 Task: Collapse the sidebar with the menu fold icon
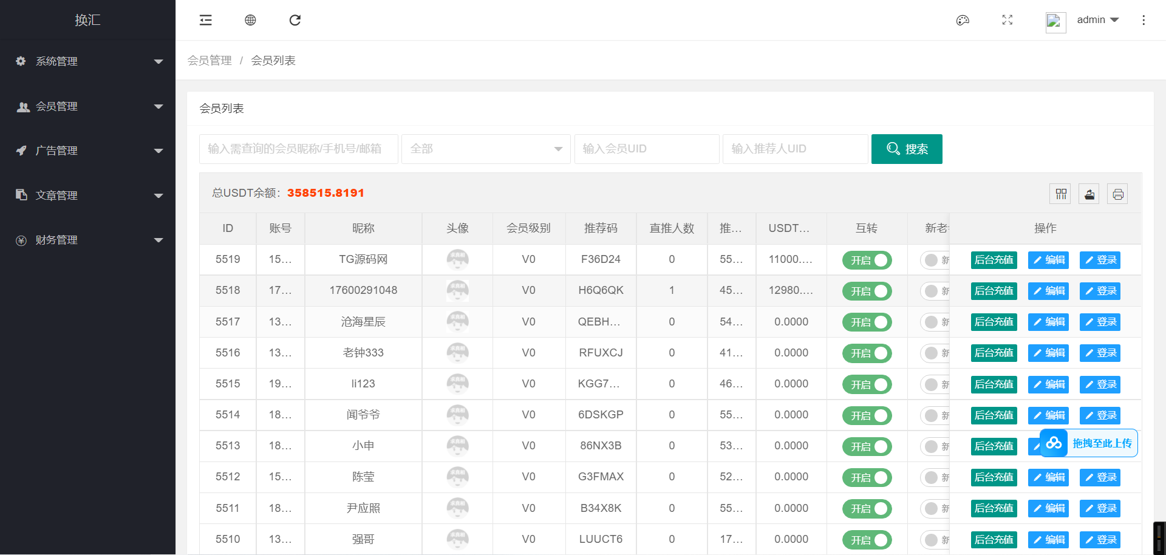[206, 20]
